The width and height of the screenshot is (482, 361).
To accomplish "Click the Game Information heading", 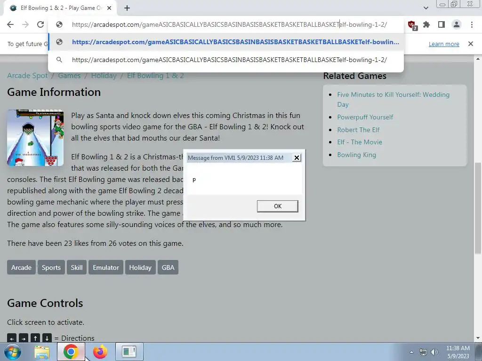I will click(54, 92).
